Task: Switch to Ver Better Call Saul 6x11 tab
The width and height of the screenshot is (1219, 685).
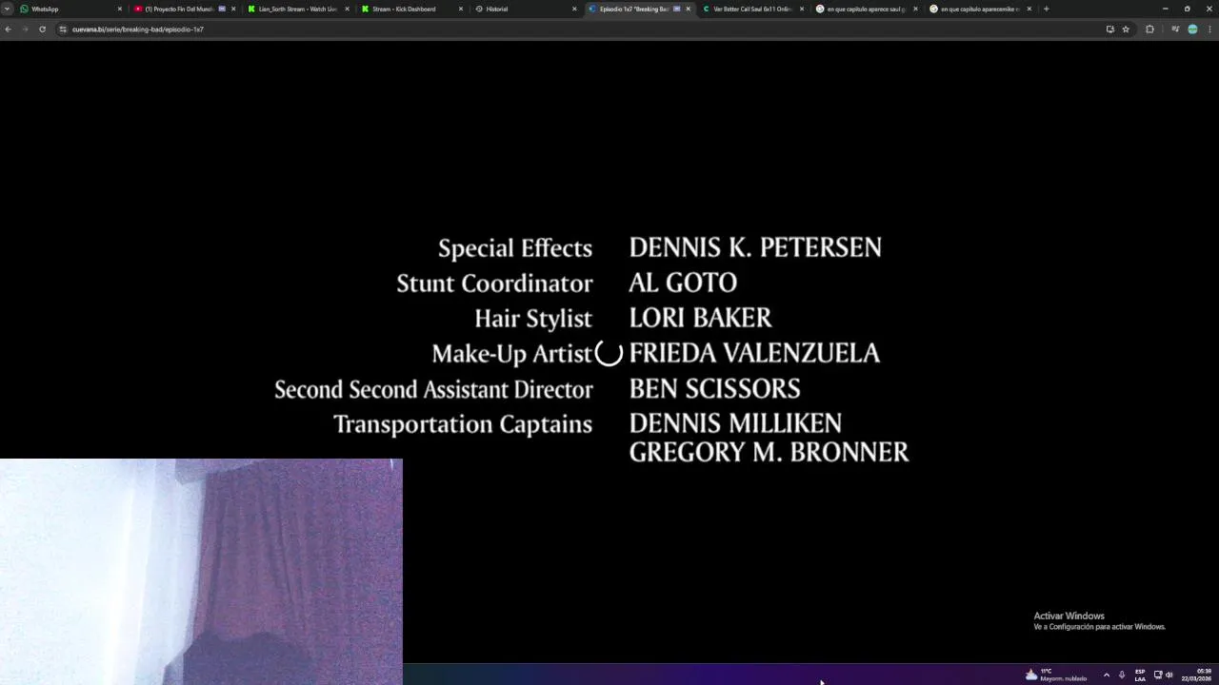Action: tap(752, 9)
